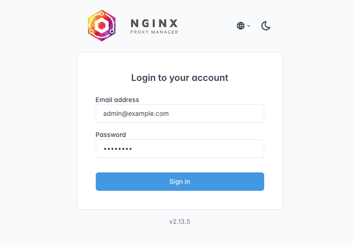This screenshot has width=353, height=245.
Task: Click the "Password" field label
Action: pyautogui.click(x=111, y=135)
